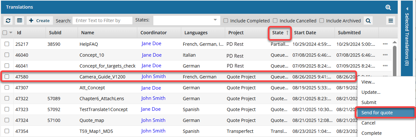Select Update... in the context menu

[371, 92]
